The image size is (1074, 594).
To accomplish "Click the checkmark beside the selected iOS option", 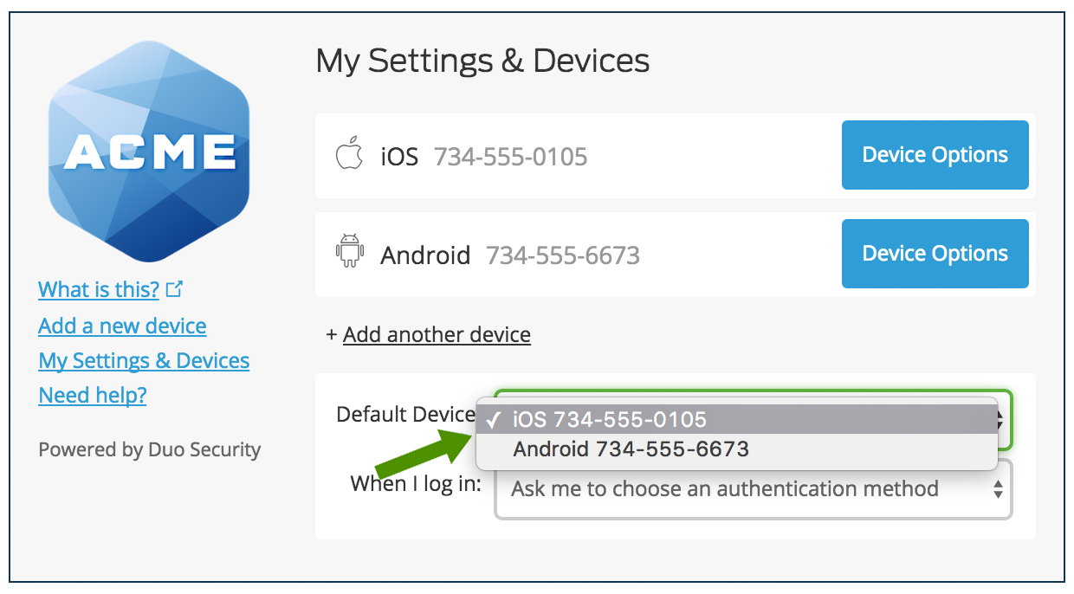I will coord(495,420).
